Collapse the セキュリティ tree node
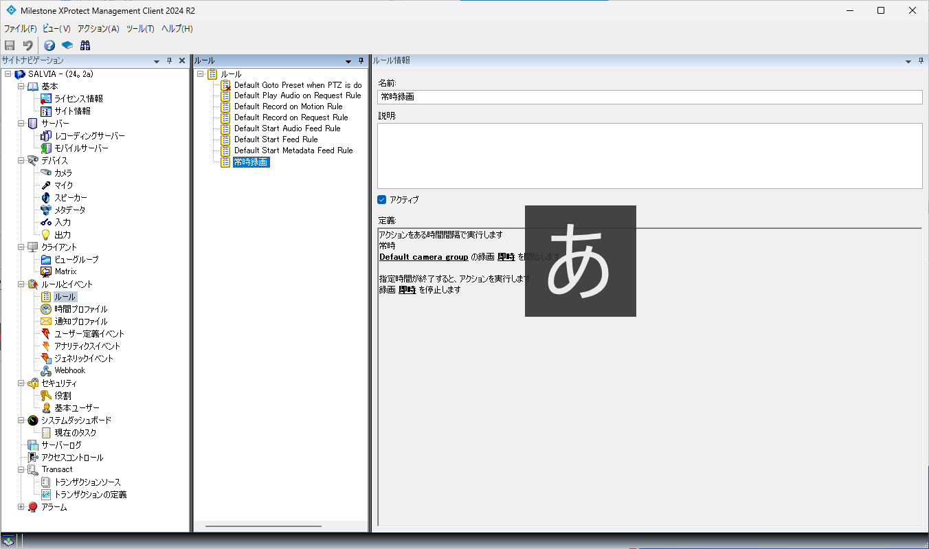The image size is (929, 549). point(21,383)
